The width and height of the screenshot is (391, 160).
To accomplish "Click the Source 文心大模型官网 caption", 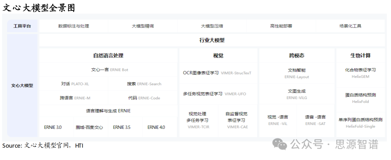I will coord(43,146).
